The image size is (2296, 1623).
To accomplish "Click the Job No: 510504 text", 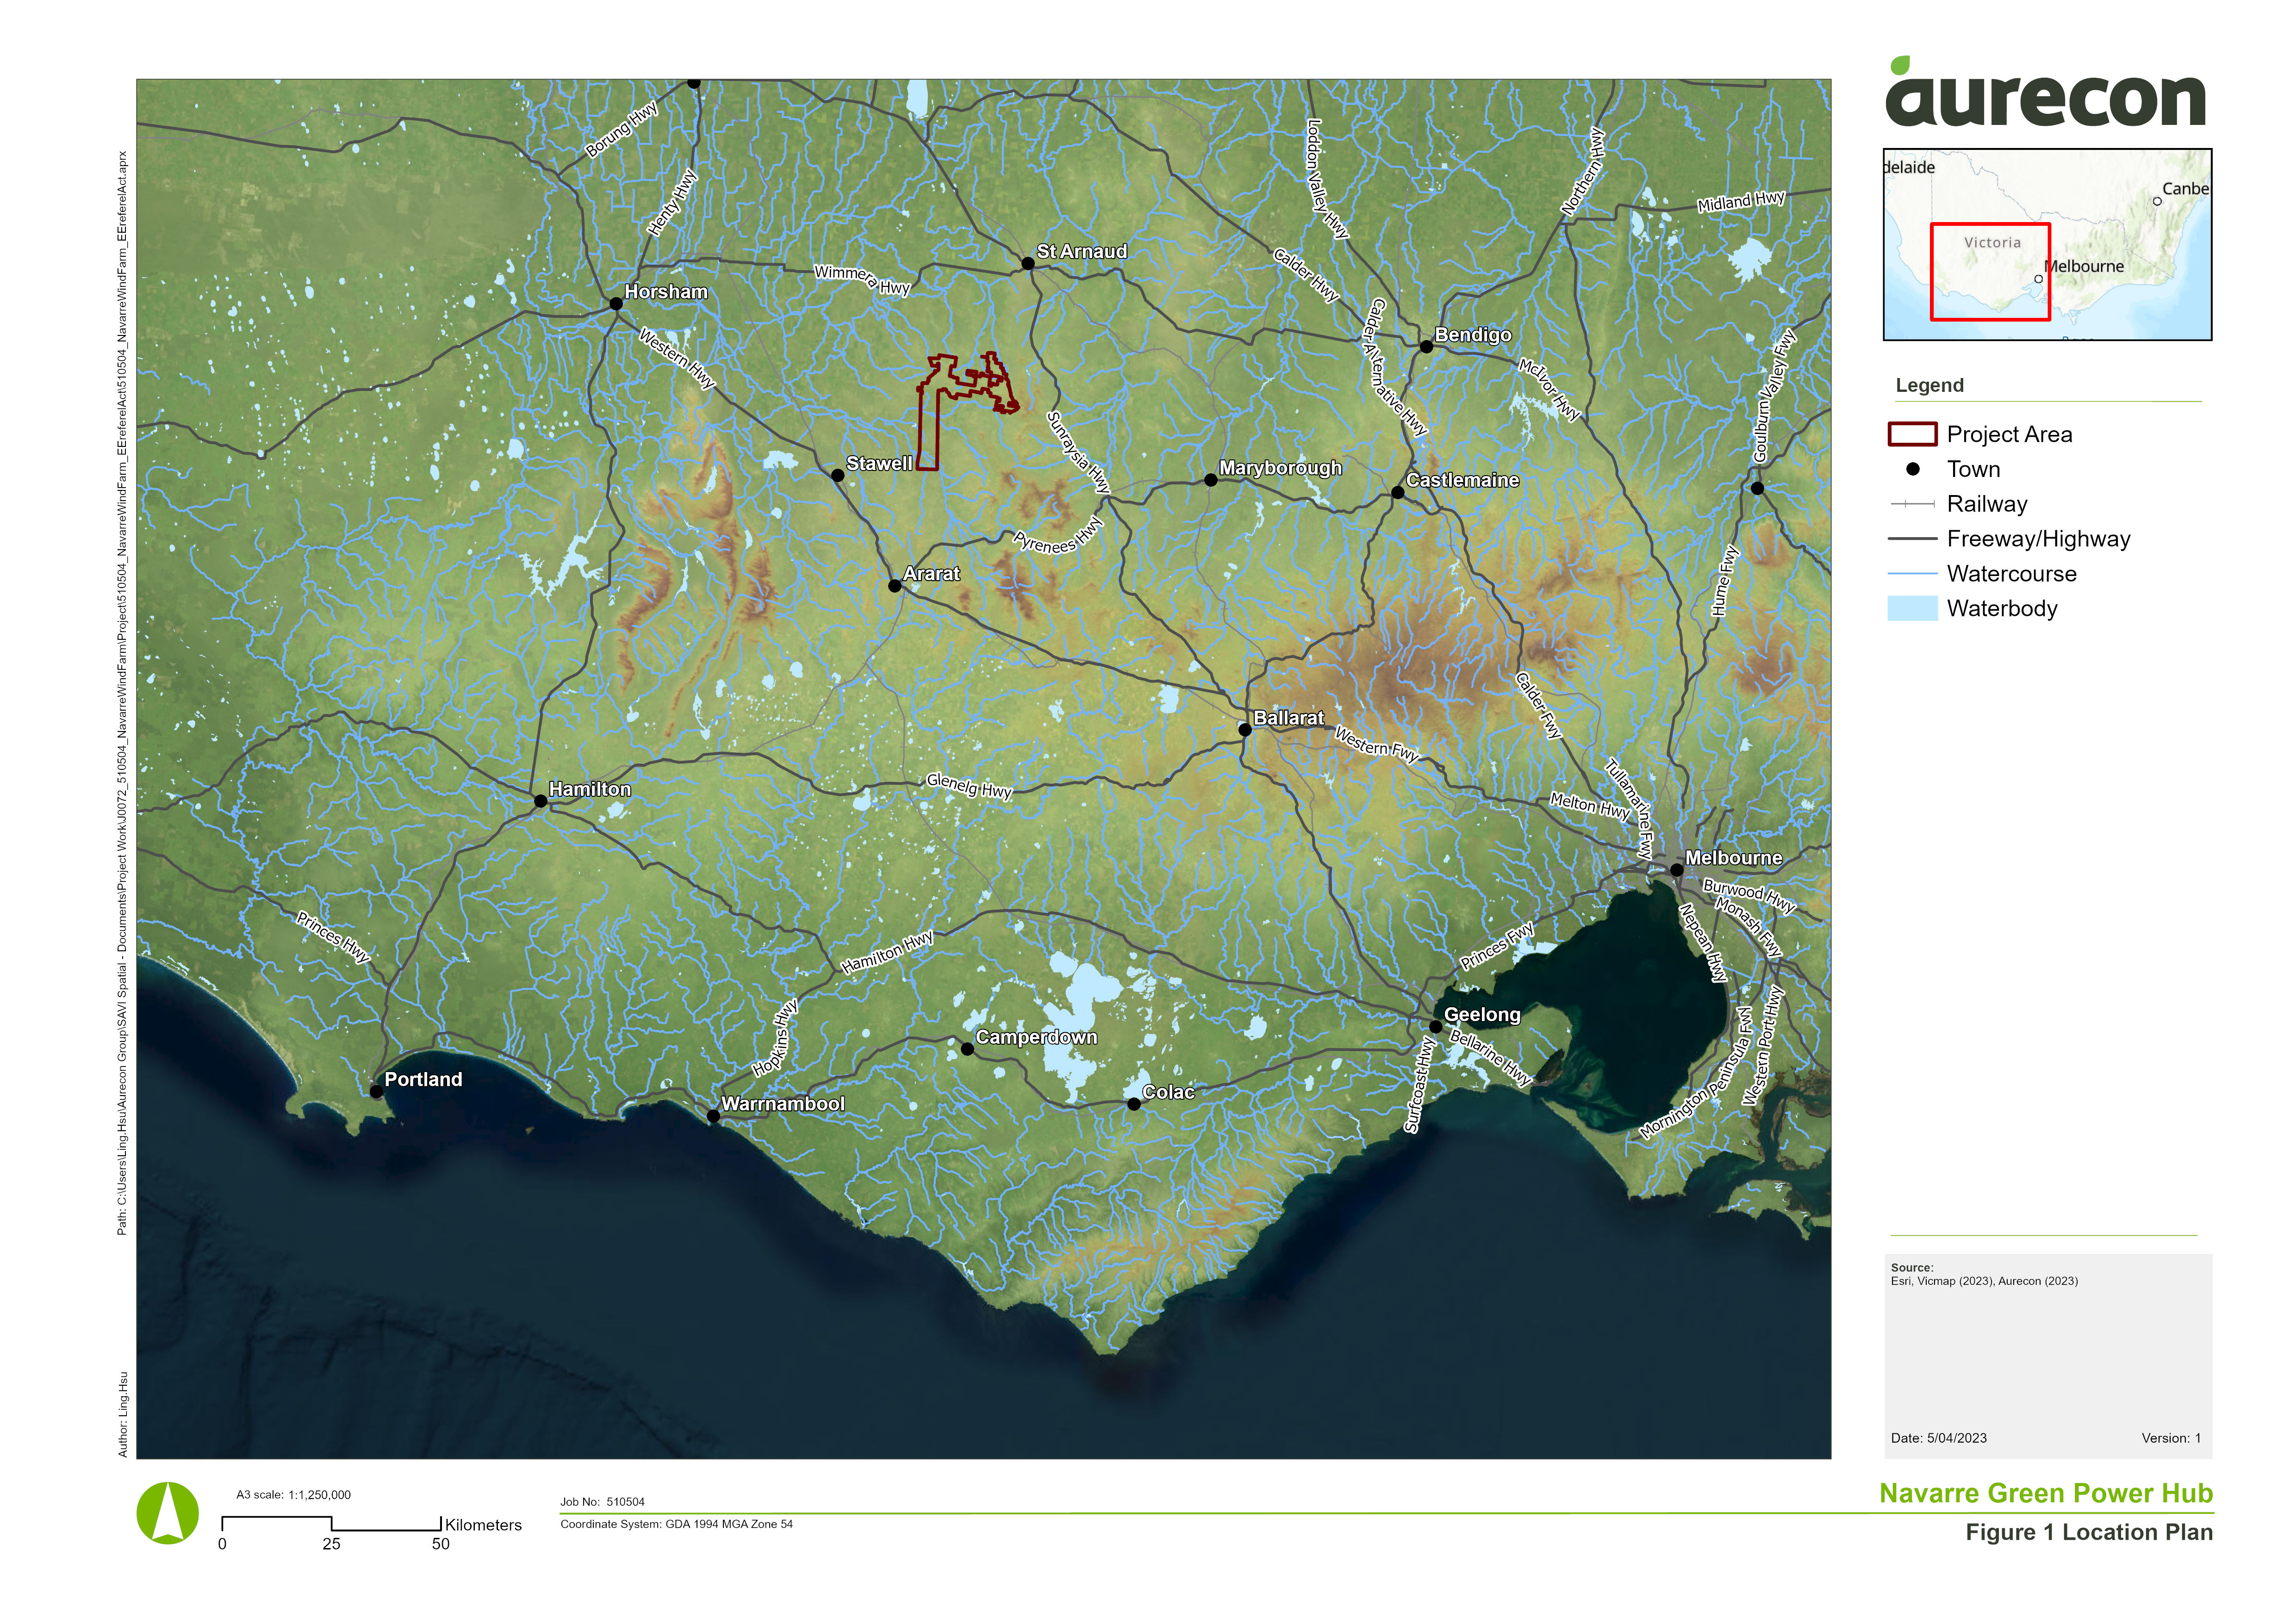I will point(602,1502).
